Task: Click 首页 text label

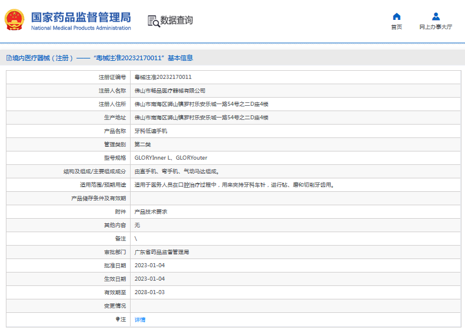Action: [x=396, y=27]
